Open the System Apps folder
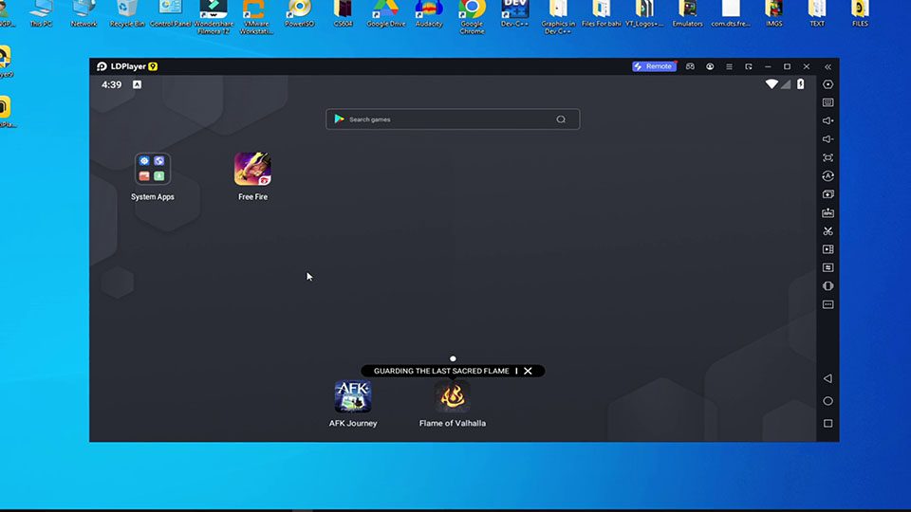 click(x=152, y=169)
